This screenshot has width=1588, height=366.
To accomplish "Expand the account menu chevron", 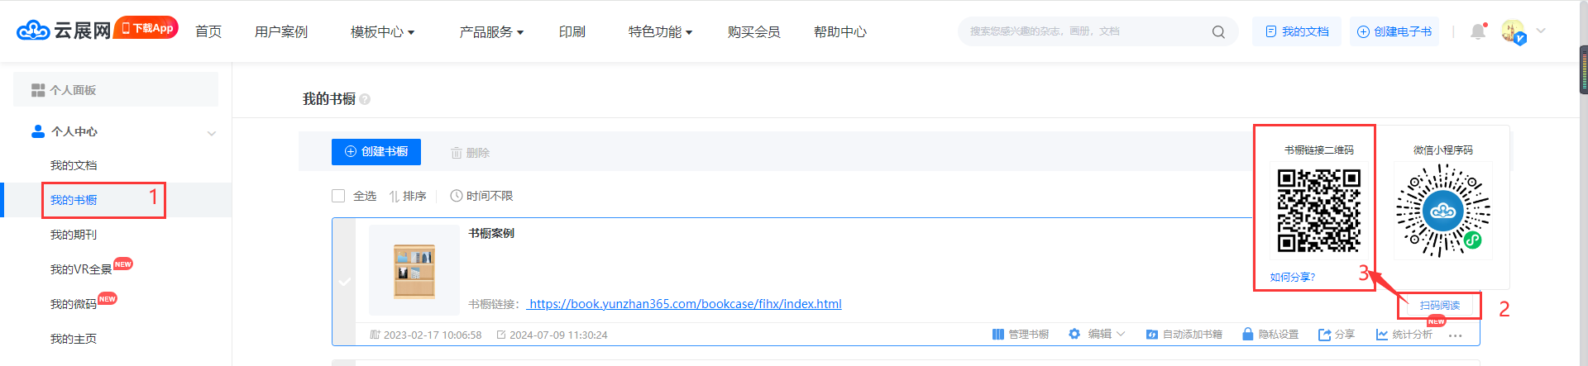I will tap(1541, 31).
